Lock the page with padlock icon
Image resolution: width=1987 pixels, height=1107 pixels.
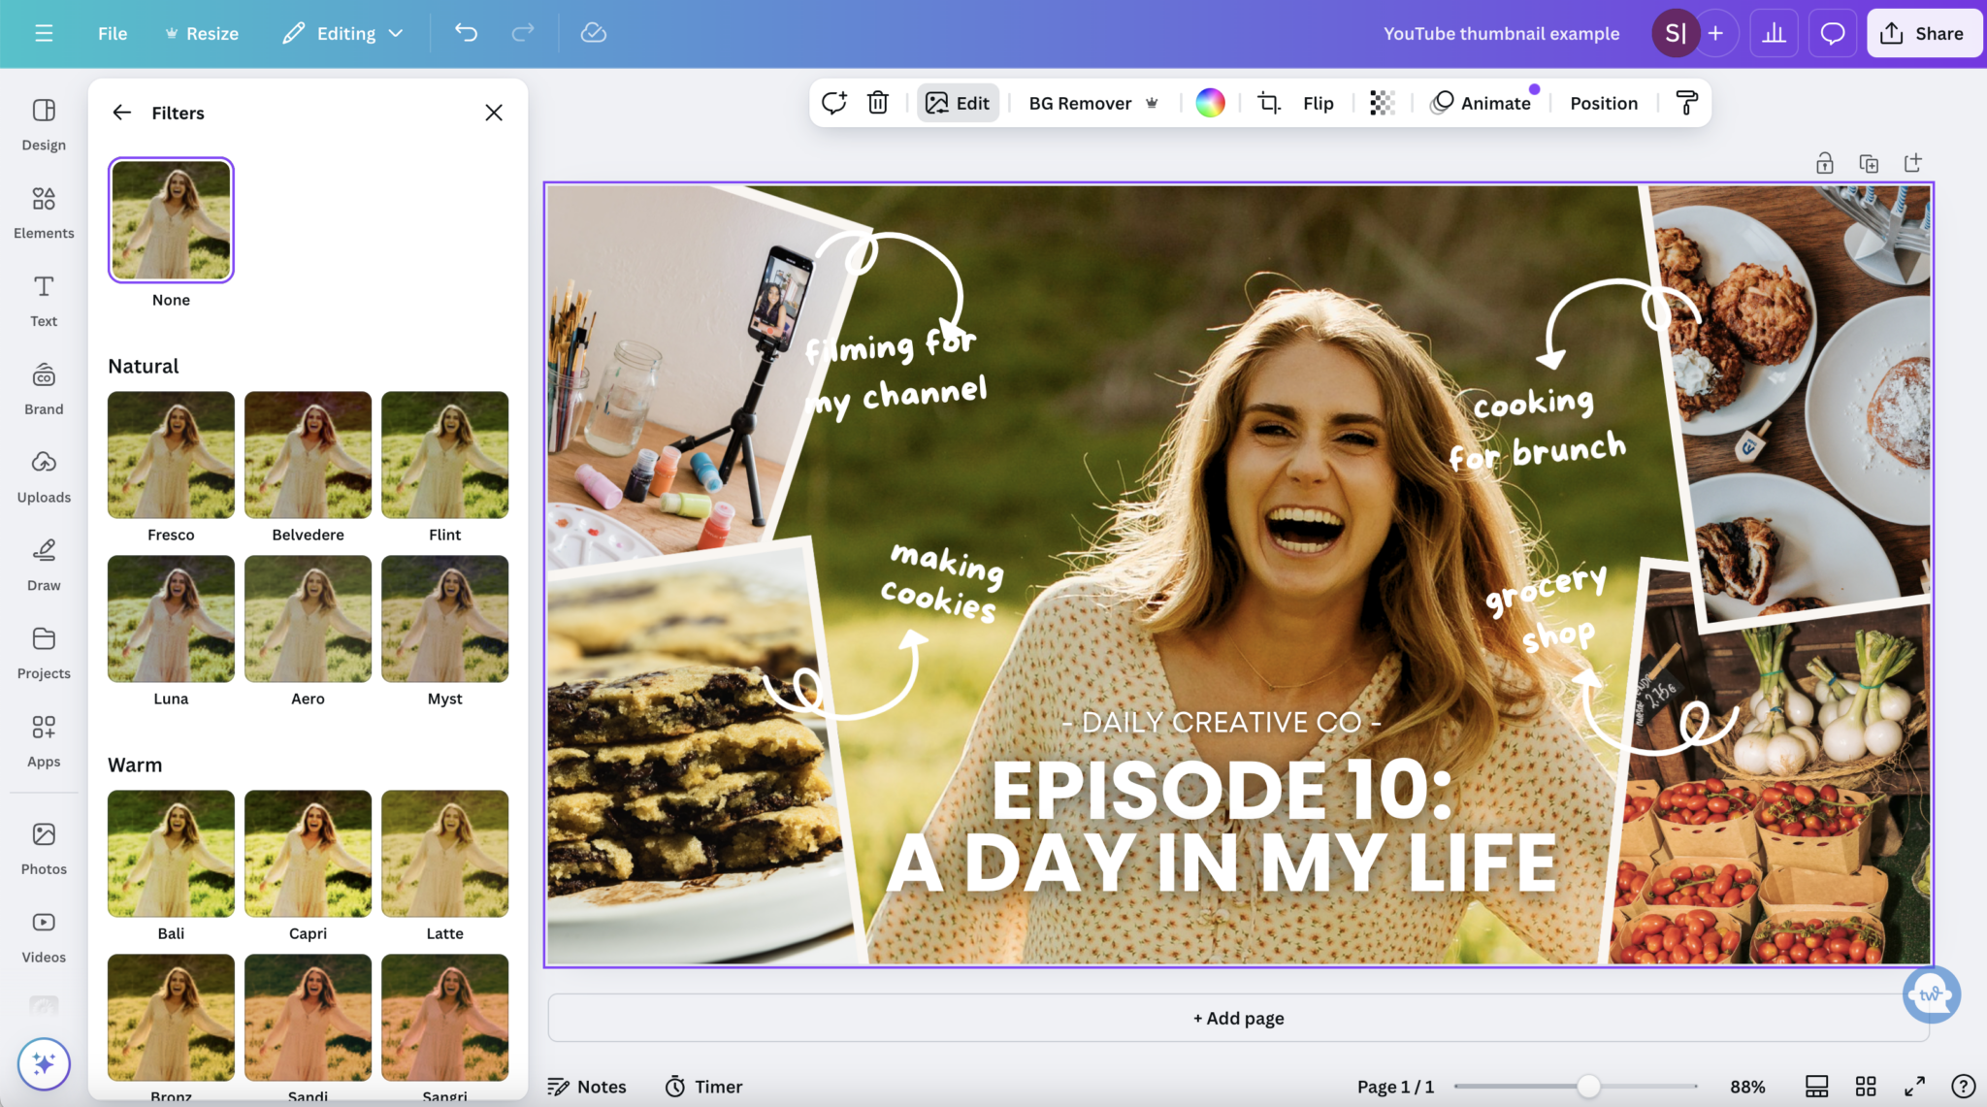tap(1825, 163)
